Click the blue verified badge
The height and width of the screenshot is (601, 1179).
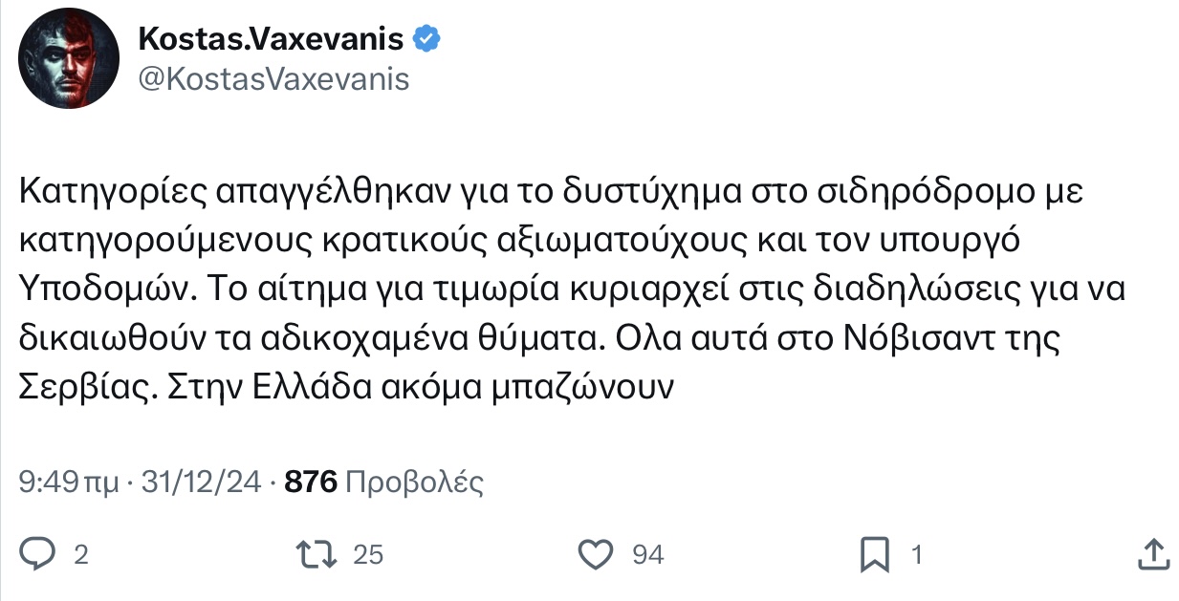coord(426,38)
